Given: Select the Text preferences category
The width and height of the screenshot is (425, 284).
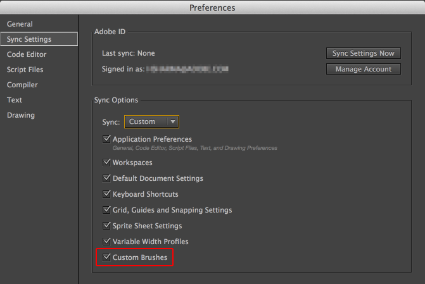Looking at the screenshot, I should coord(15,100).
